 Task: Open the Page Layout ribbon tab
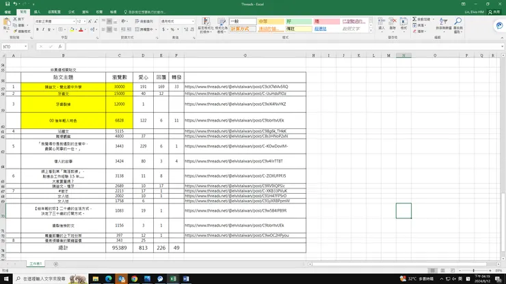click(x=54, y=12)
